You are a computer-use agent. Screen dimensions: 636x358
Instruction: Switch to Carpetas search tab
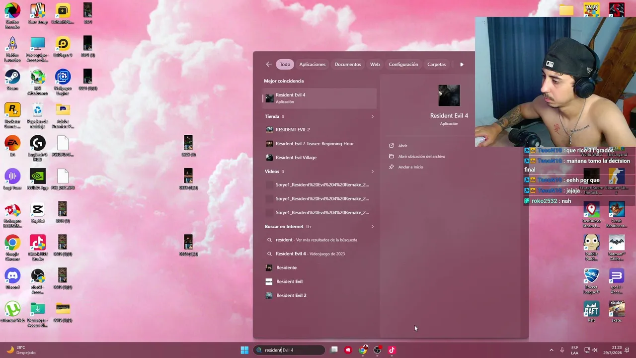click(437, 64)
